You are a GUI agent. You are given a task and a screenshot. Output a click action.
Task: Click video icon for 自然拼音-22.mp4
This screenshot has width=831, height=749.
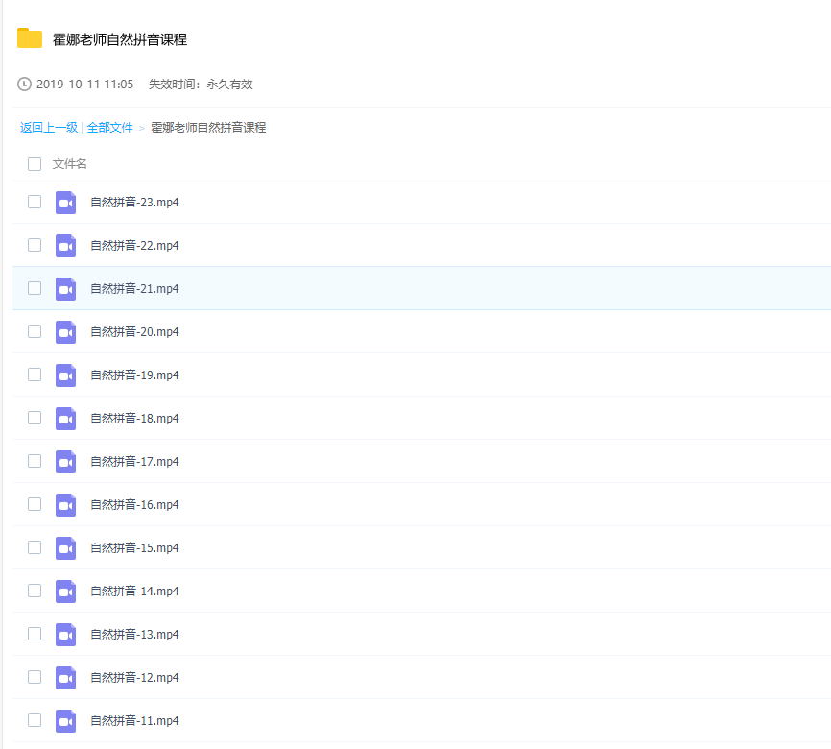65,246
